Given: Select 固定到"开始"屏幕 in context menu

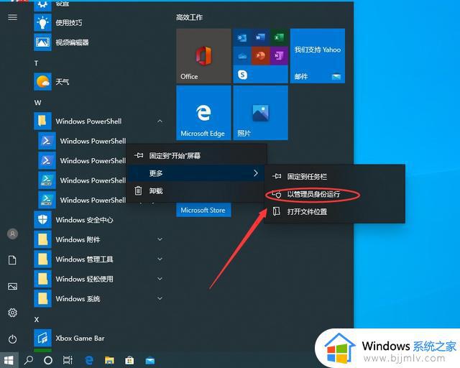Looking at the screenshot, I should [196, 155].
